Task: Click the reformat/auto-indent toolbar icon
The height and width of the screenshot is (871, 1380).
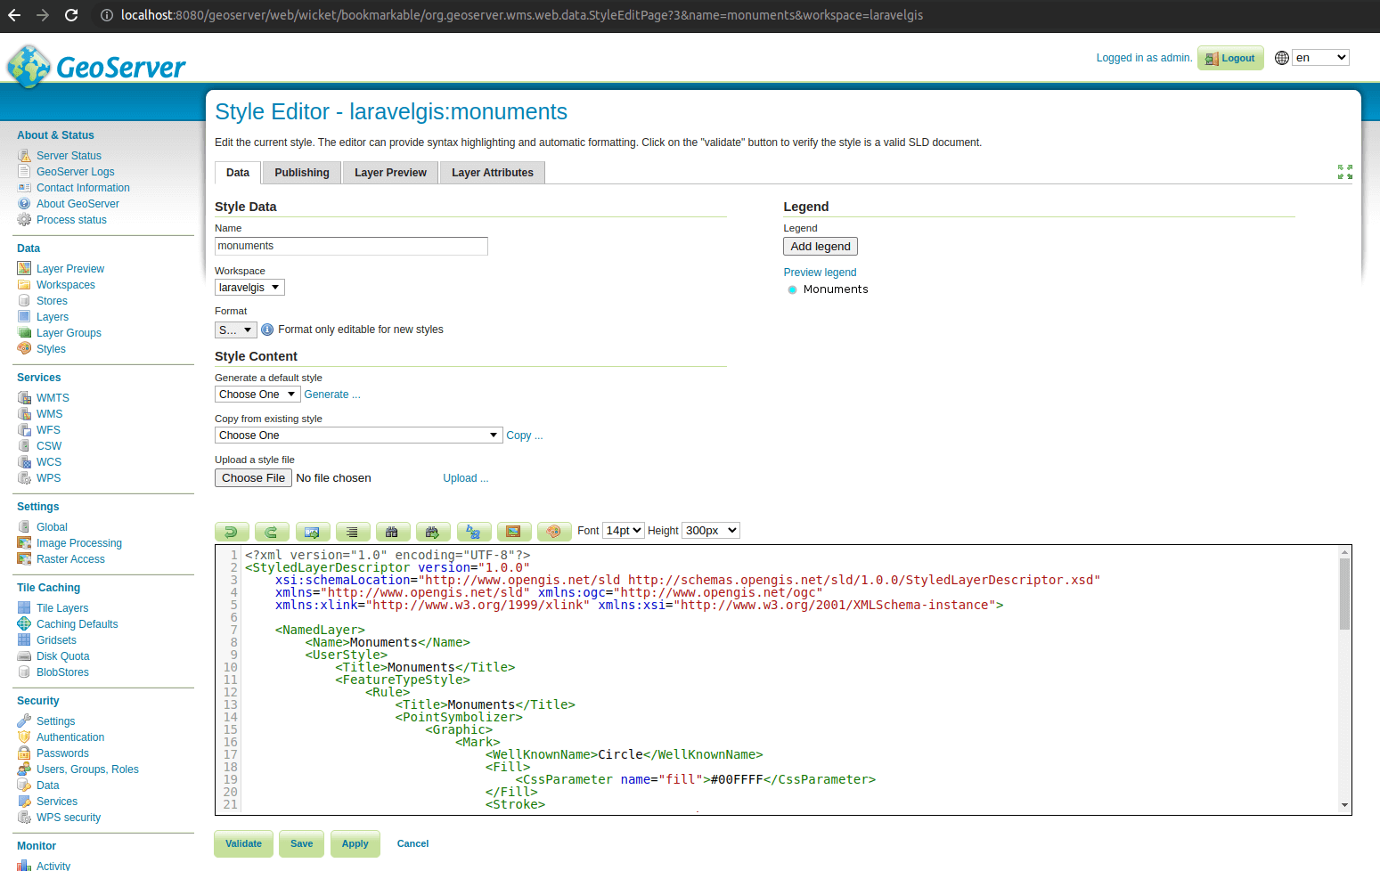Action: tap(353, 532)
